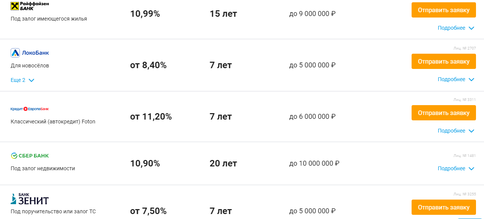Expand Raiffeisen offer details via Подробнее
Image resolution: width=484 pixels, height=219 pixels.
(455, 28)
